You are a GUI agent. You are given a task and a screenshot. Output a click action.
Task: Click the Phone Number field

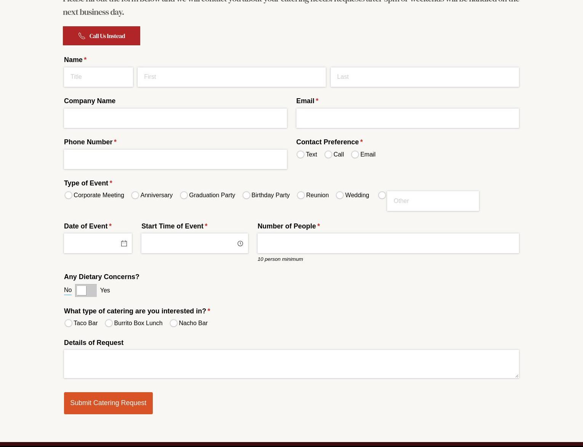175,159
